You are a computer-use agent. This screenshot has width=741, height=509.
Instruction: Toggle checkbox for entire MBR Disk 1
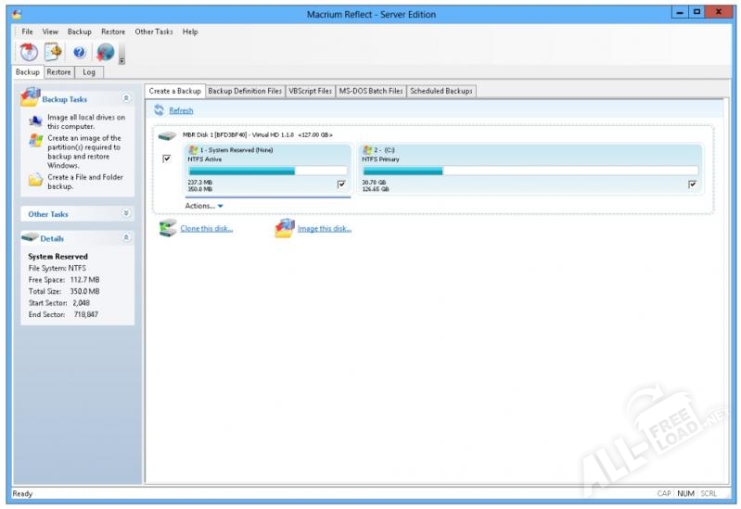(x=167, y=159)
